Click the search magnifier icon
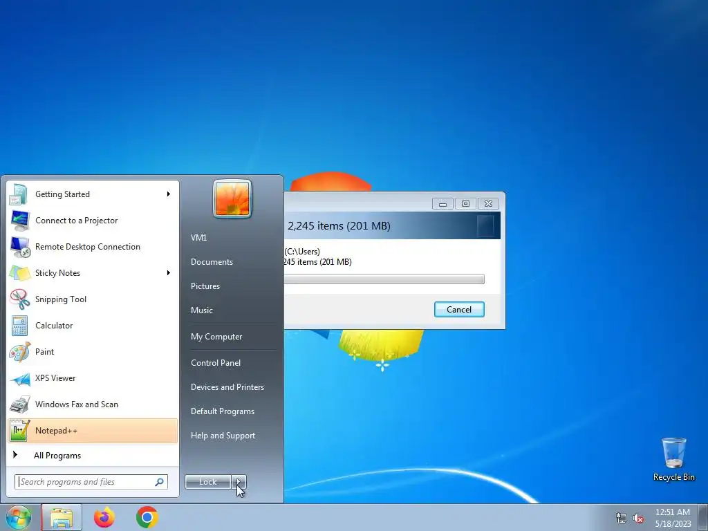The width and height of the screenshot is (708, 531). point(160,482)
